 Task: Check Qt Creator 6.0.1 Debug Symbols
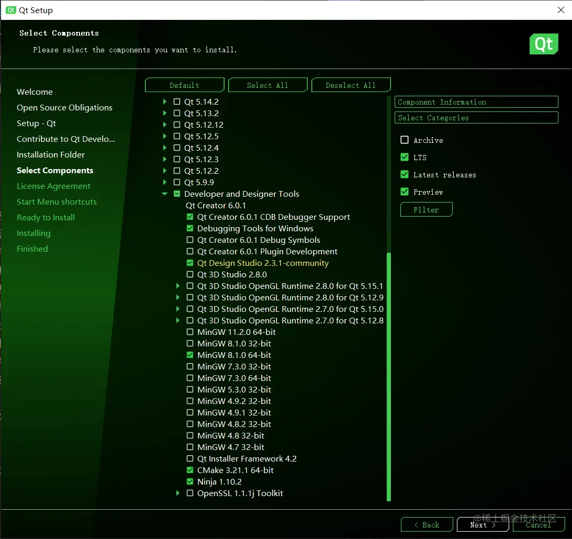190,240
